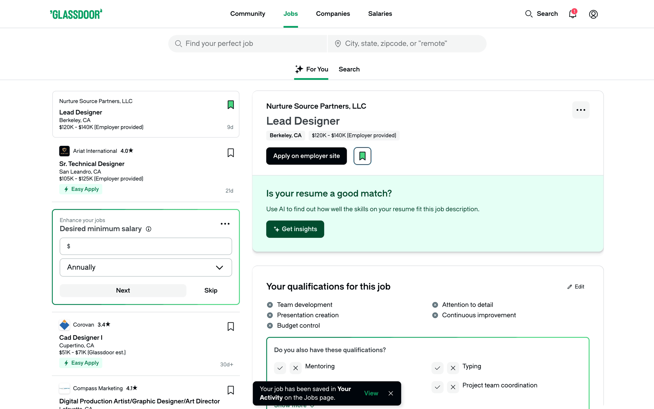
Task: Open the Salaries menu
Action: point(380,14)
